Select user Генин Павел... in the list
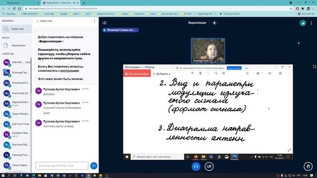Screen dimensions: 317x178 click(x=16, y=165)
